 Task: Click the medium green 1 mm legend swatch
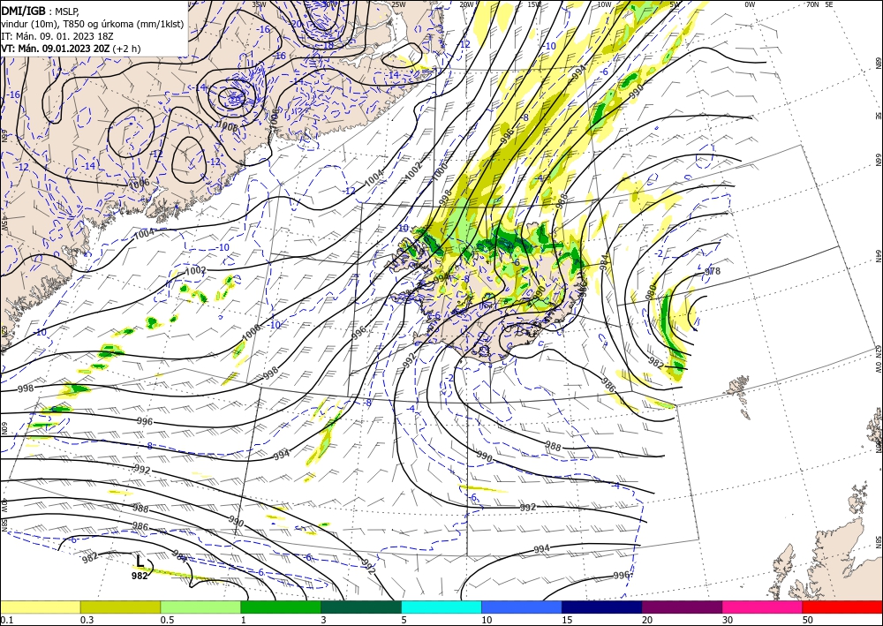pos(281,607)
